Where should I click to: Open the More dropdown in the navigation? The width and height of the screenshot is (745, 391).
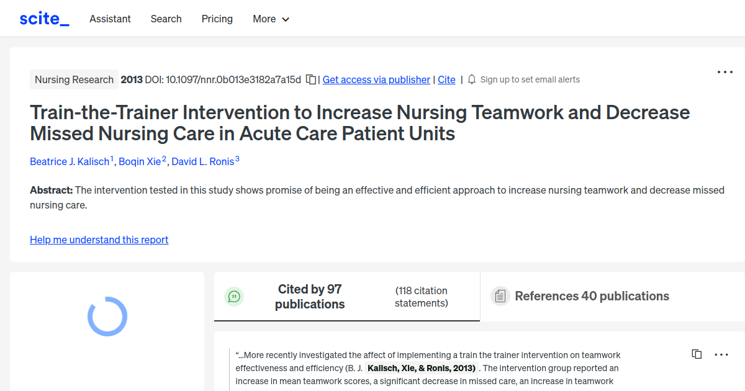click(271, 19)
